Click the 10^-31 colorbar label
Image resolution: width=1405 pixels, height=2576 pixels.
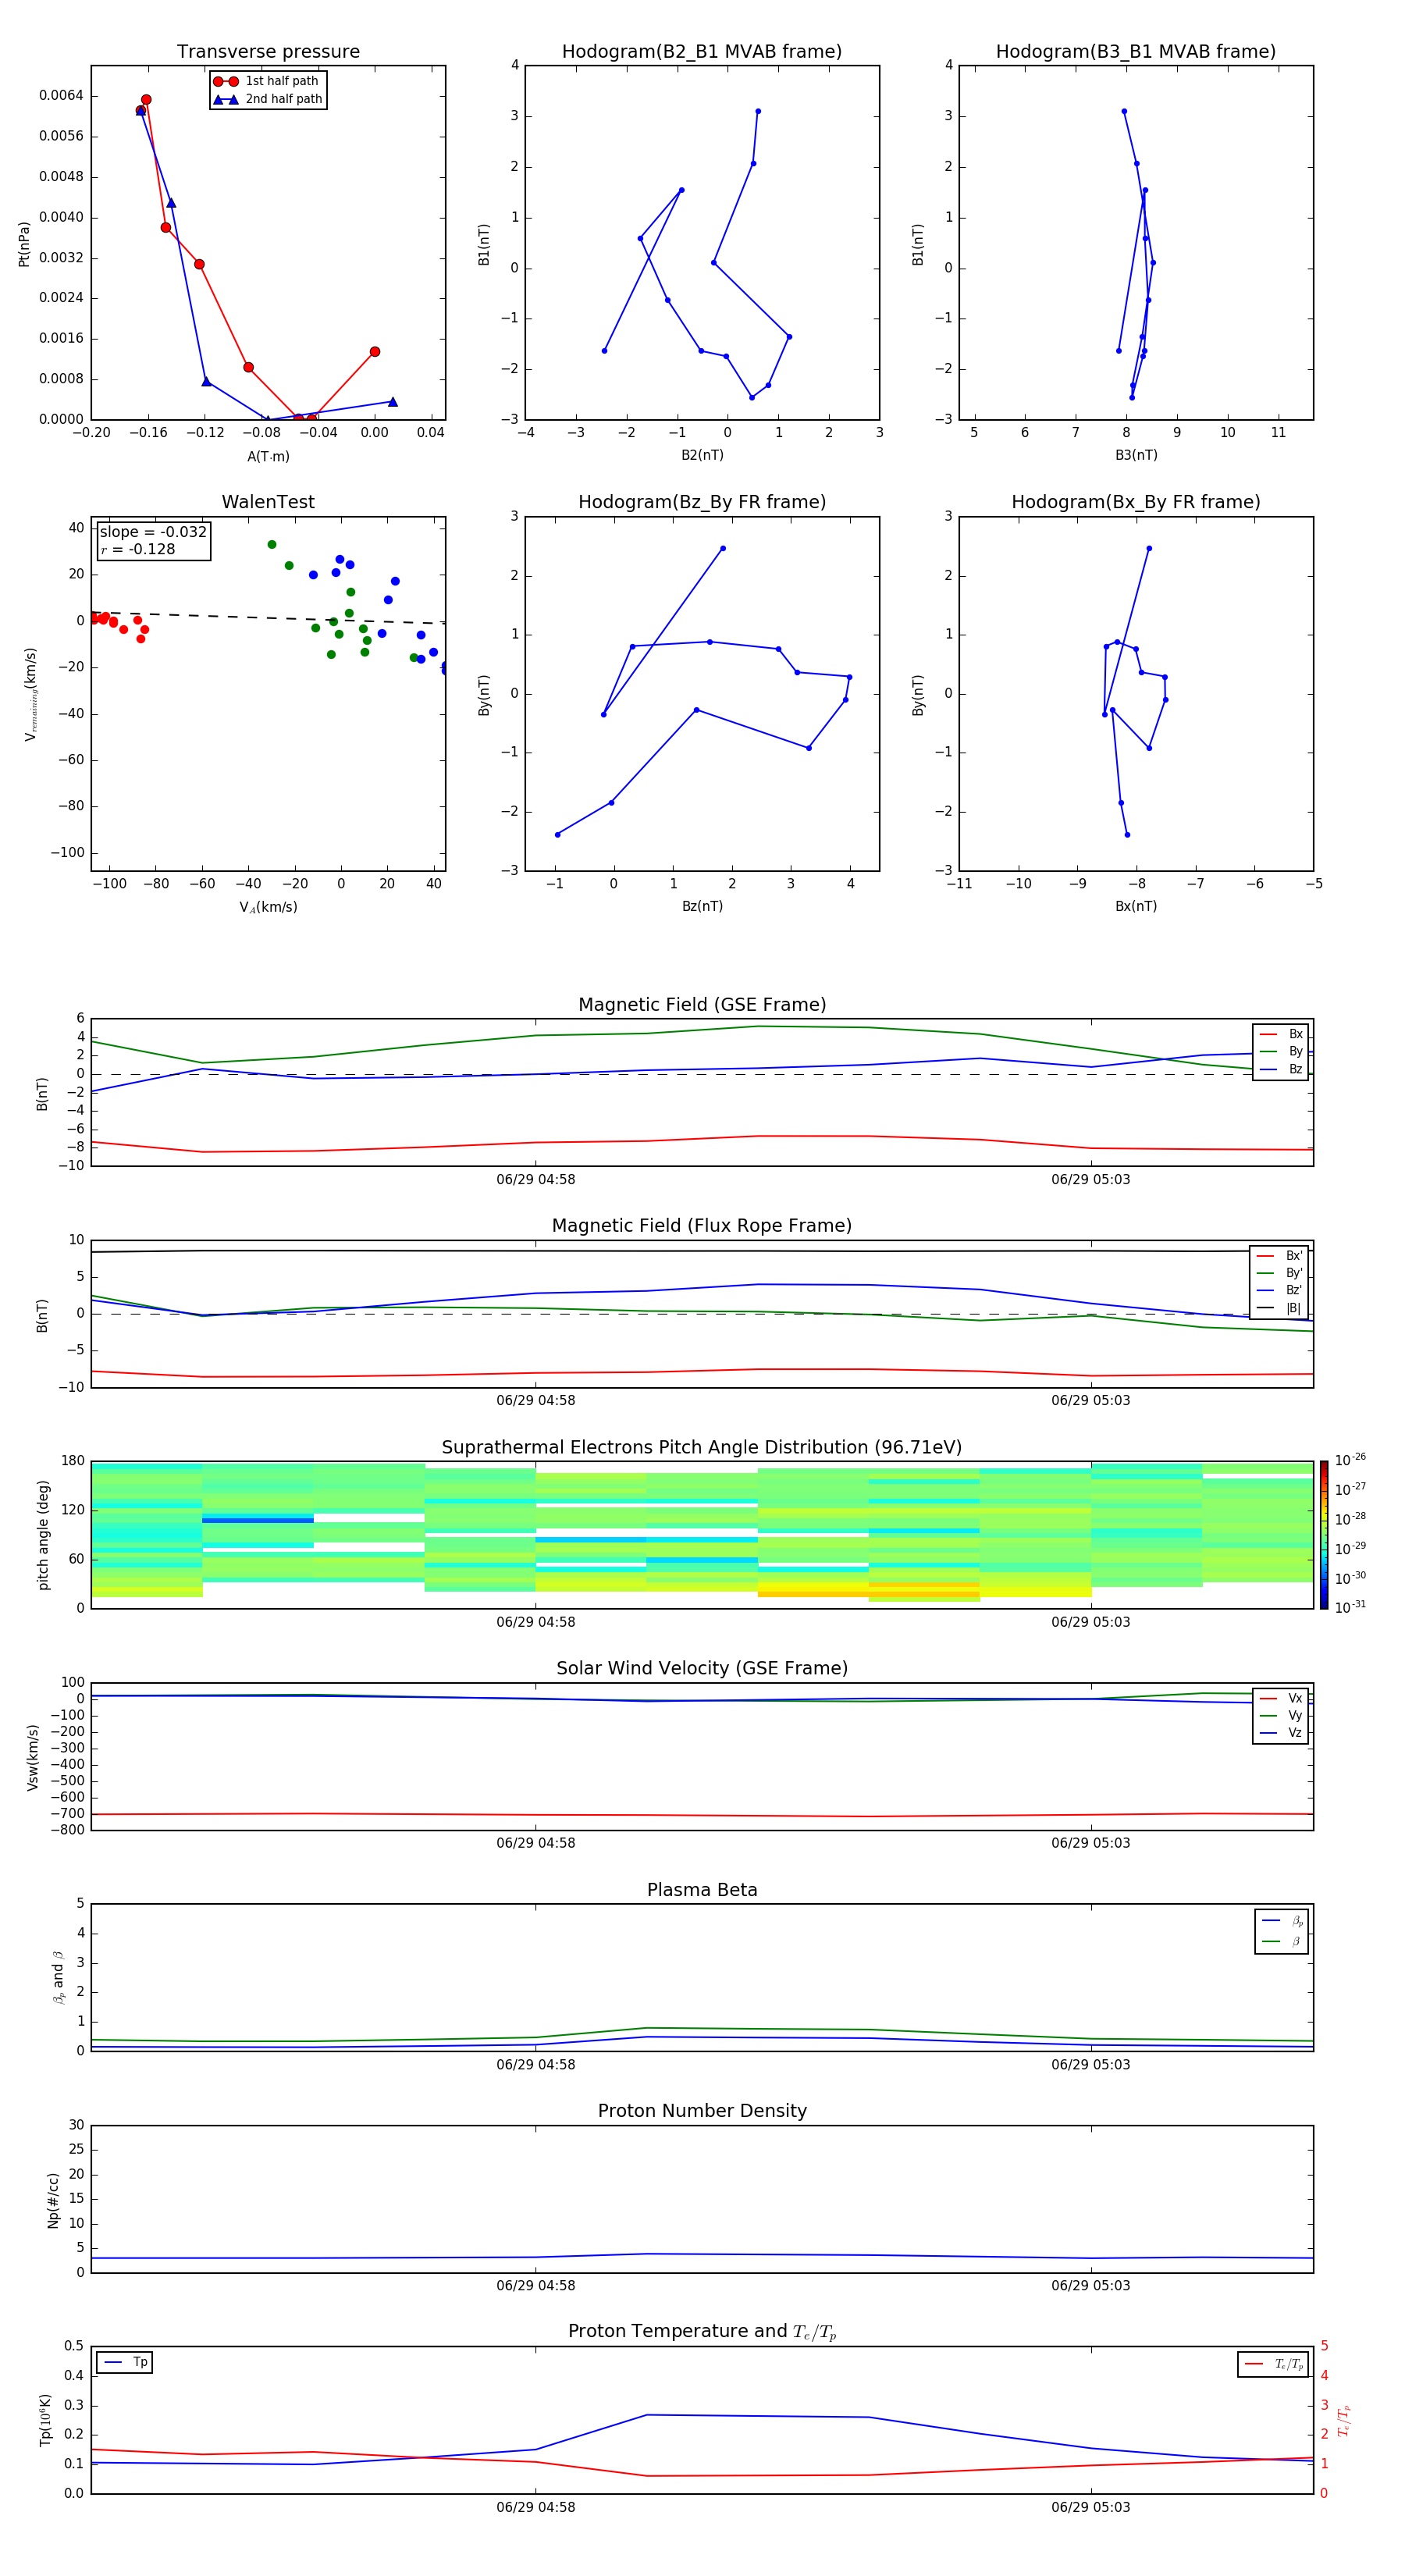(1350, 1607)
